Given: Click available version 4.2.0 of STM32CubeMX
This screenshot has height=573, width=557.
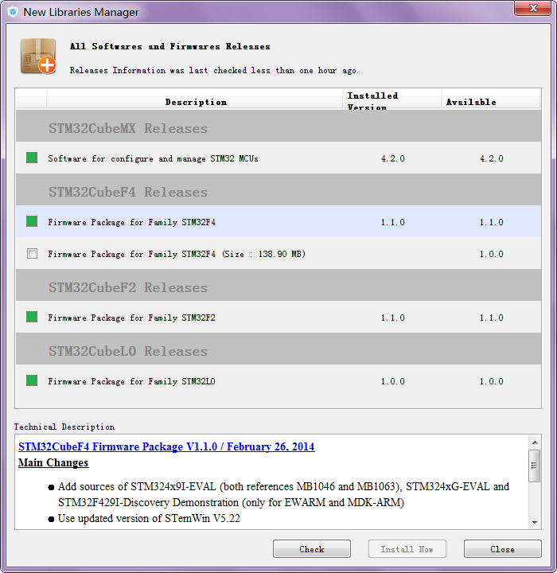Looking at the screenshot, I should click(x=491, y=158).
